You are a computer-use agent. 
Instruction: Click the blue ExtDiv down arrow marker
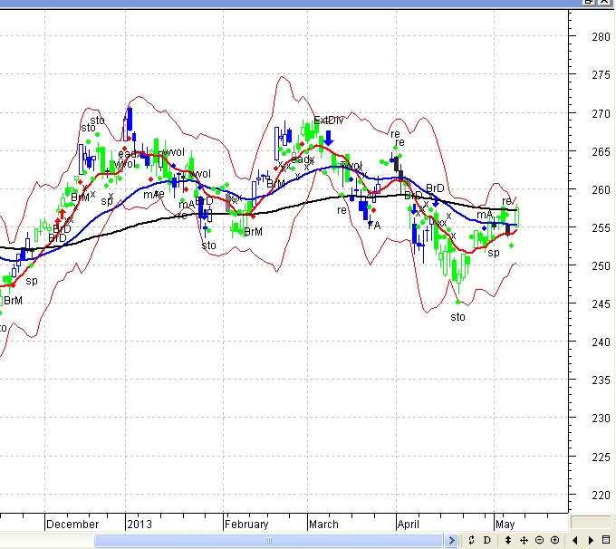coord(330,137)
